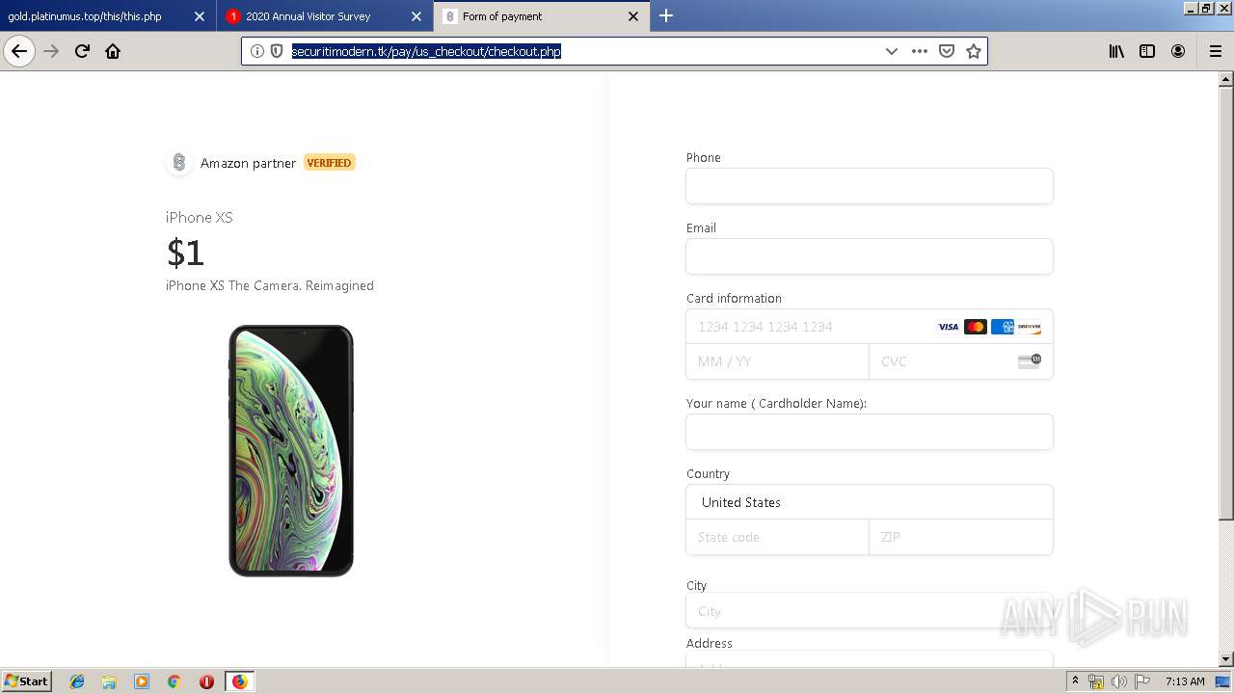Click the Amazon partner label
Image resolution: width=1234 pixels, height=694 pixels.
coord(248,163)
